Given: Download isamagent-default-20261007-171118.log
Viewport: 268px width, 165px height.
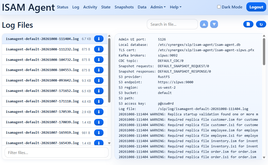Looking at the screenshot, I should pyautogui.click(x=99, y=101).
